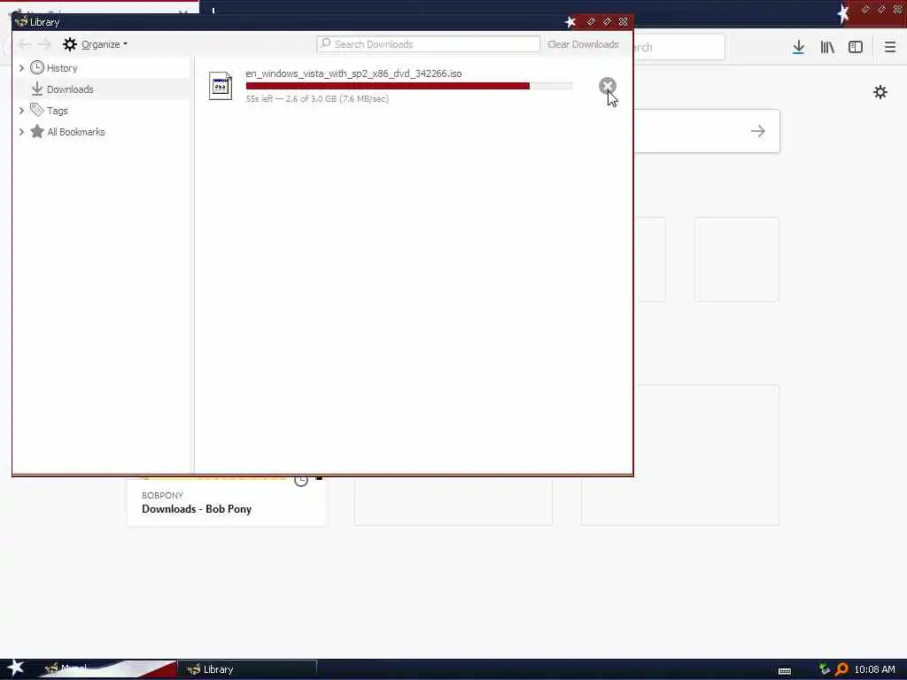The image size is (907, 680).
Task: Open the Start star button
Action: point(15,668)
